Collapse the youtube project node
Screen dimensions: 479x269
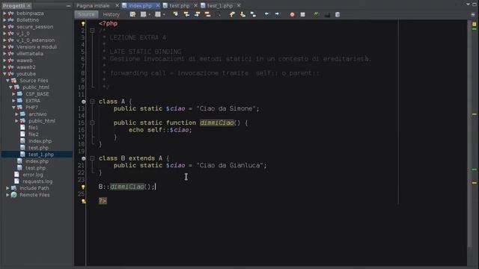(4, 74)
